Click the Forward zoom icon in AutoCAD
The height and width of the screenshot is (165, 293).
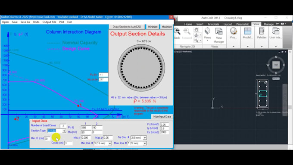click(187, 31)
